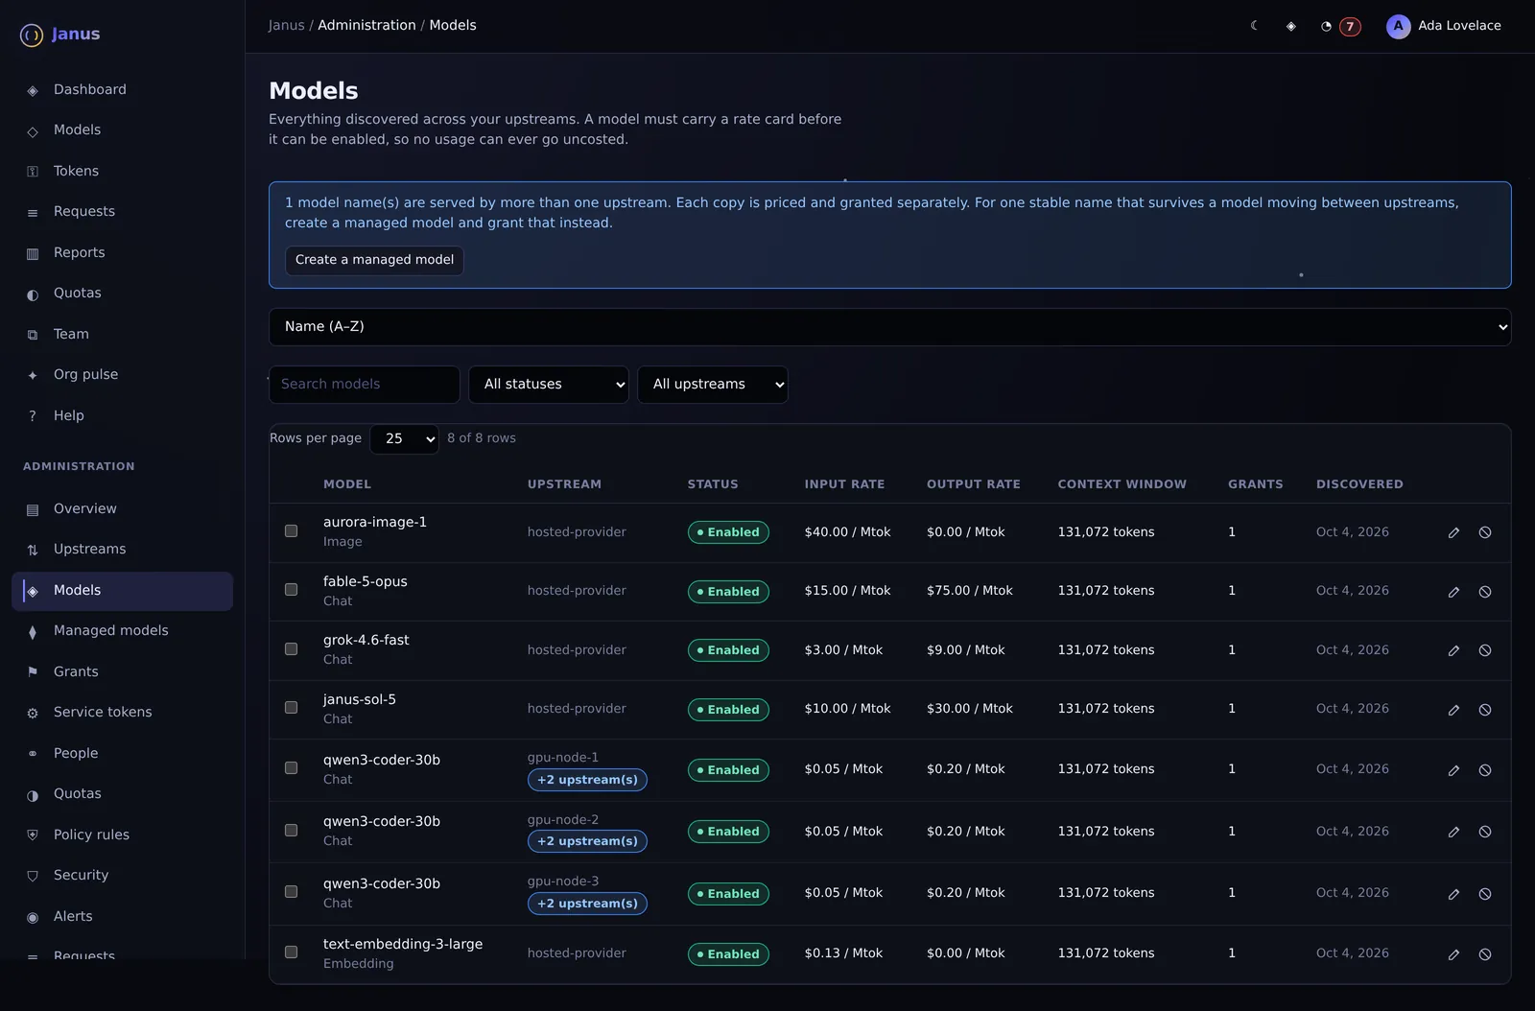
Task: Click the Create a managed model button
Action: coord(374,261)
